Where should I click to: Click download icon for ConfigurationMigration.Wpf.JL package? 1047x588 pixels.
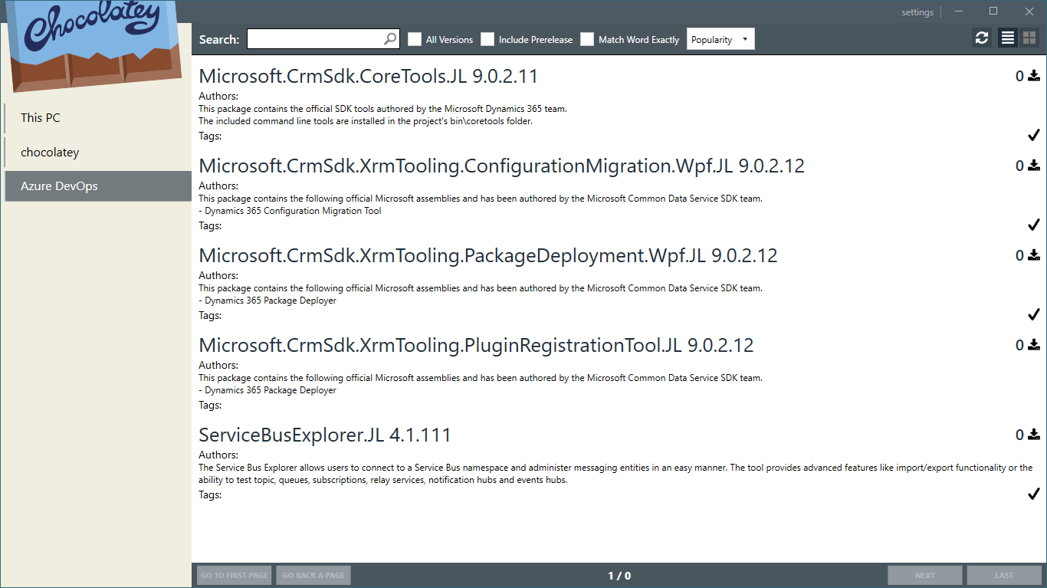[x=1034, y=166]
